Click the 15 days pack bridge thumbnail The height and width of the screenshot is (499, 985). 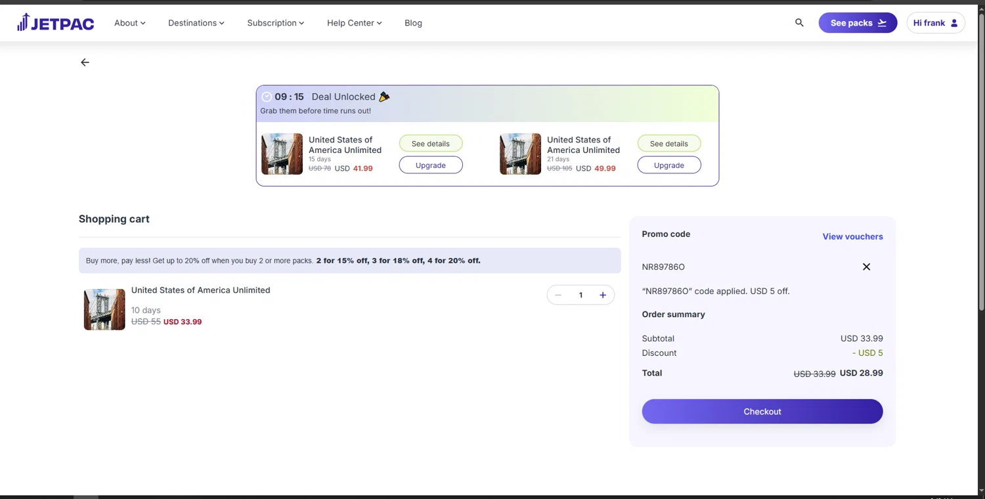[282, 154]
